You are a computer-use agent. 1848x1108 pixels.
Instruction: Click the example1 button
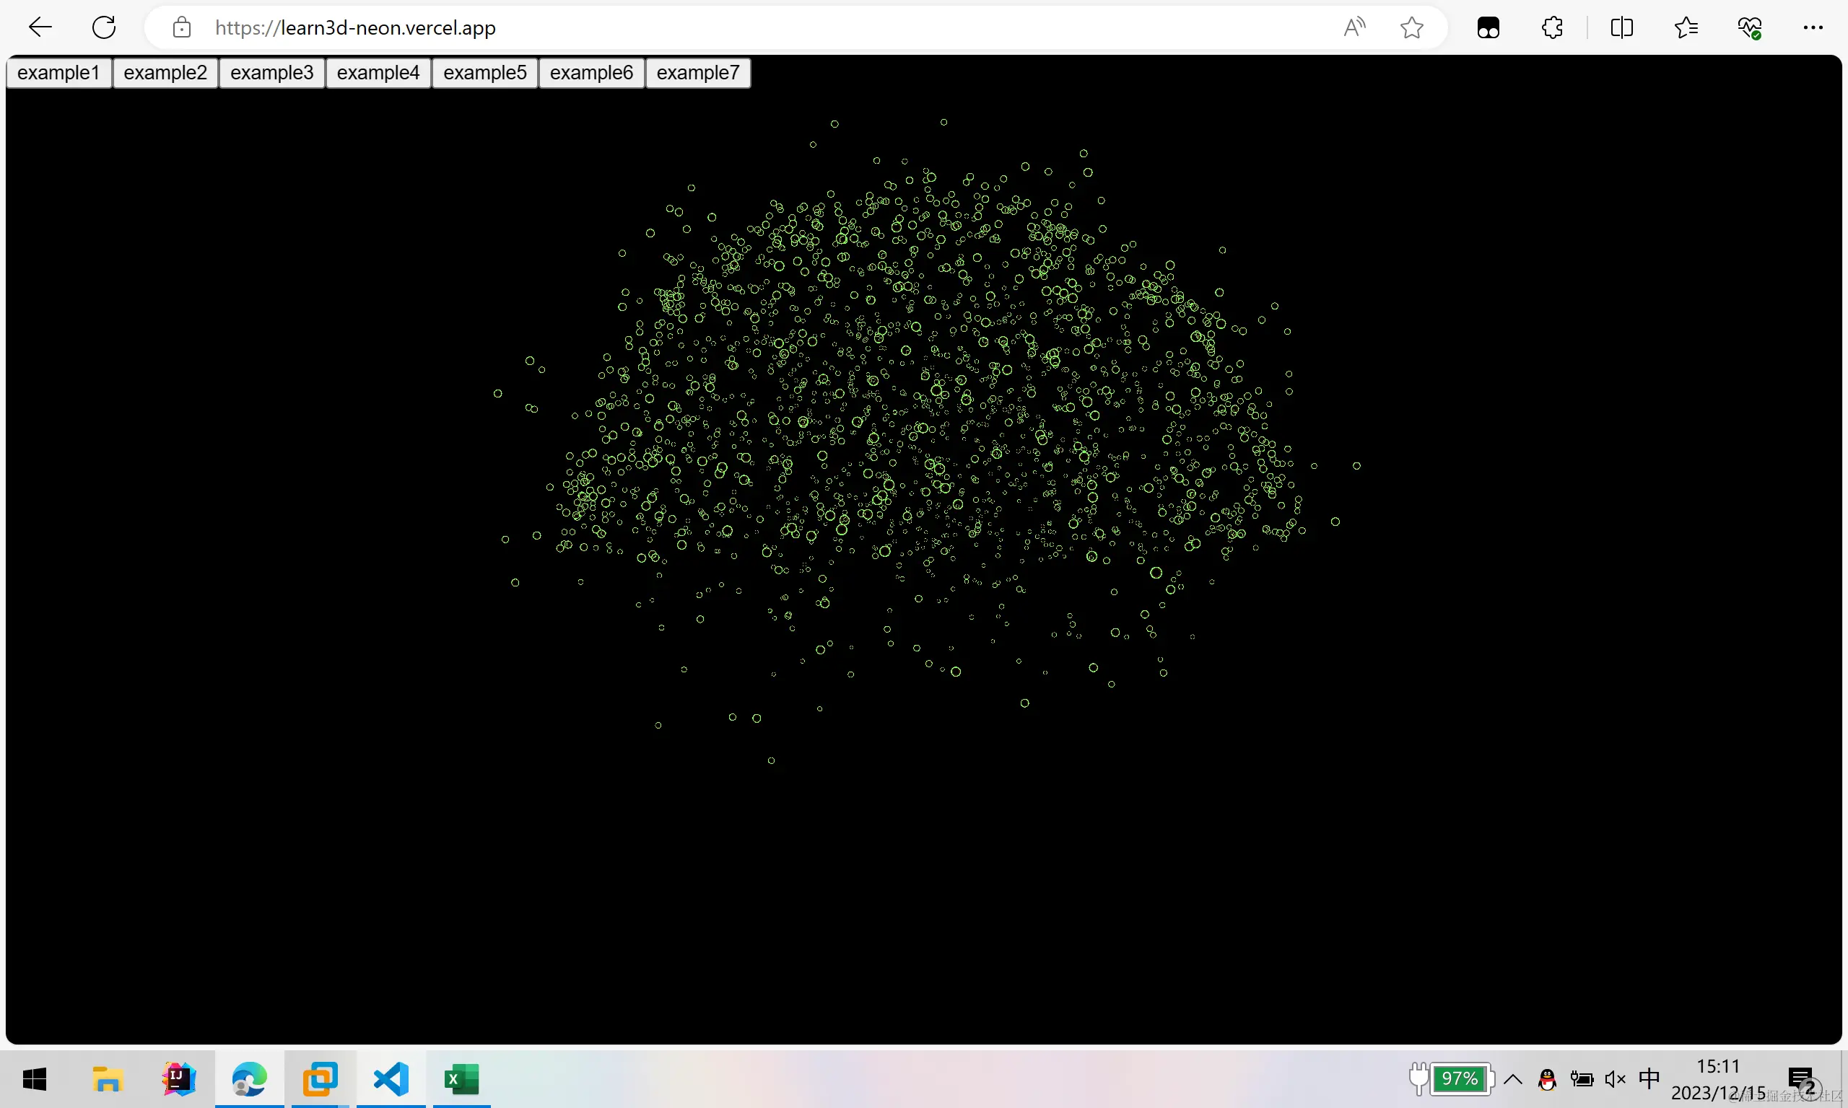point(58,72)
